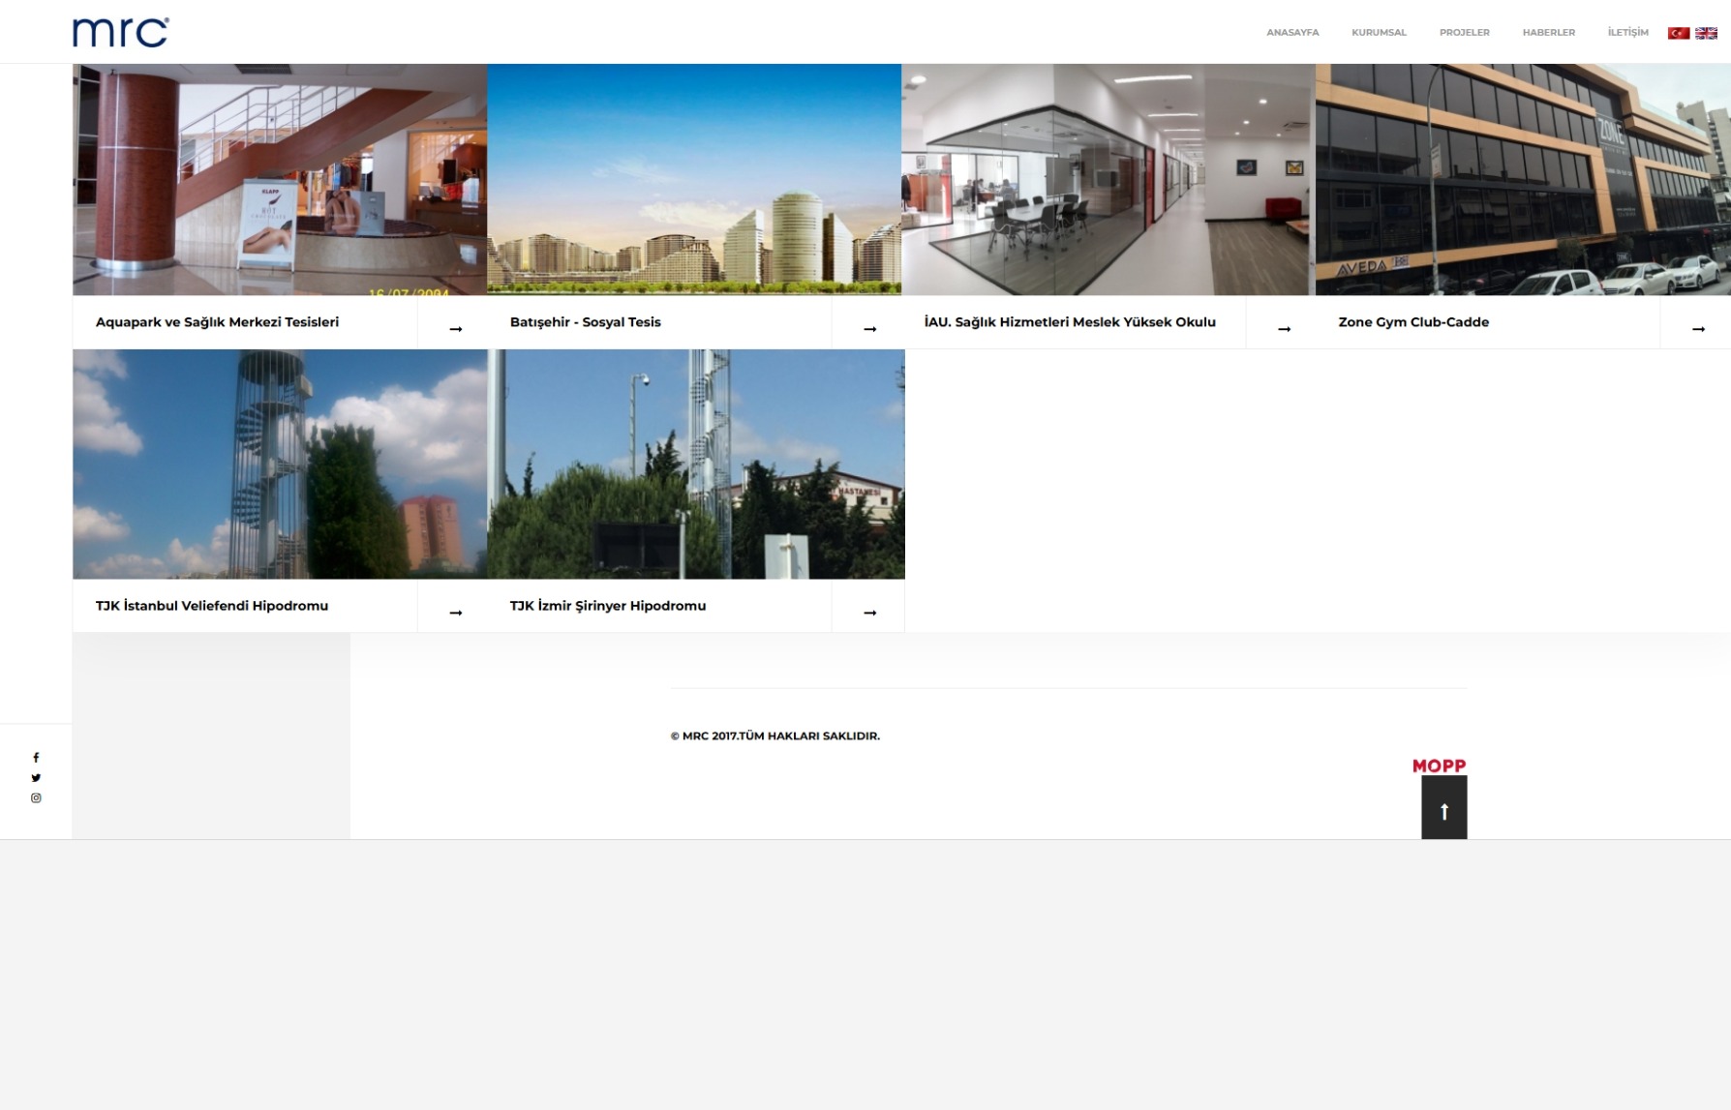This screenshot has width=1731, height=1110.
Task: Open the ANASAYFA menu item
Action: click(x=1292, y=33)
